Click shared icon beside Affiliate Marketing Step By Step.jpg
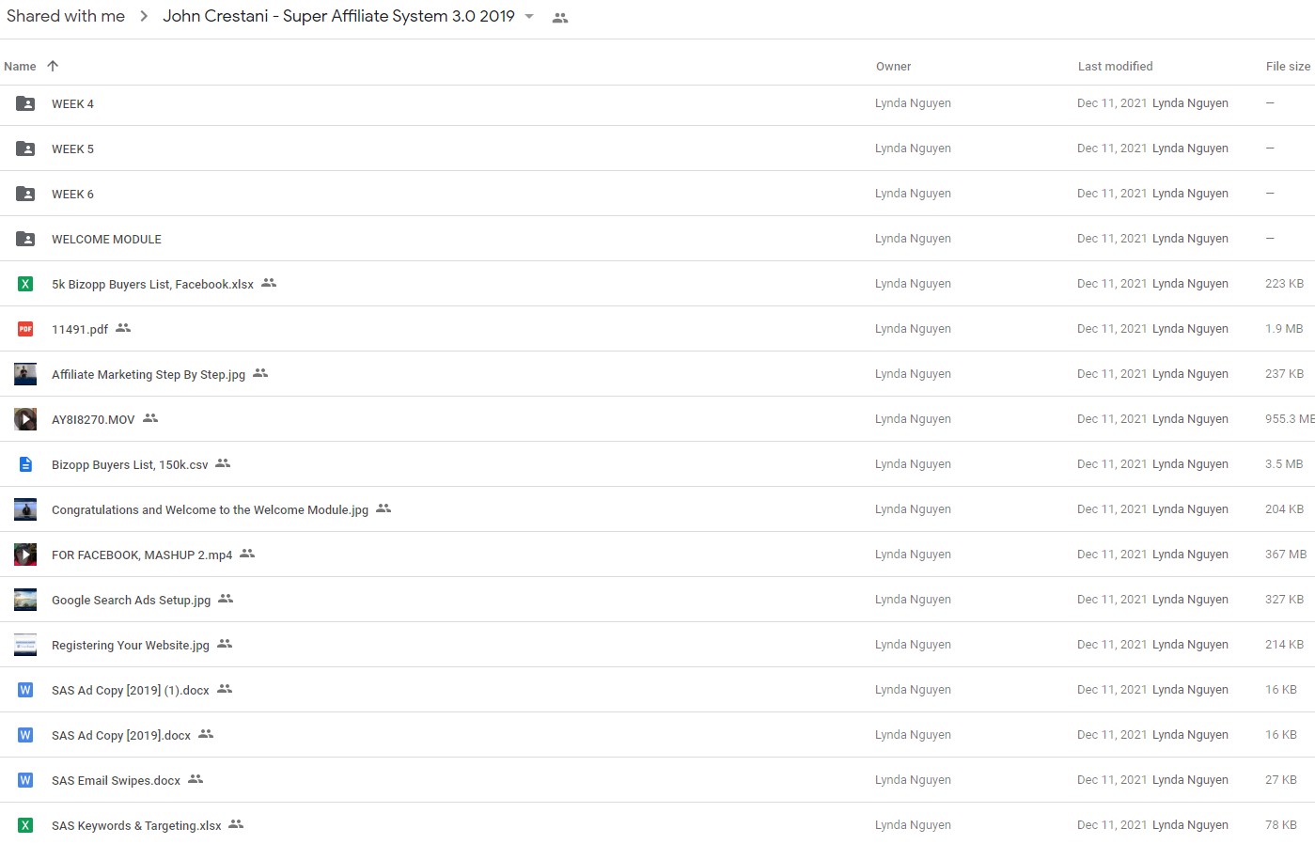 point(260,373)
